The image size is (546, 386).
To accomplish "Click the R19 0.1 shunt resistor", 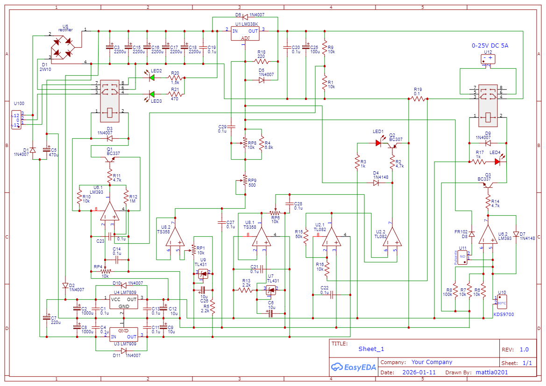I will coord(418,99).
